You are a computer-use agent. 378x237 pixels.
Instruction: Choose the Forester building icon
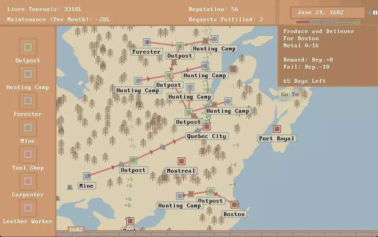point(28,101)
